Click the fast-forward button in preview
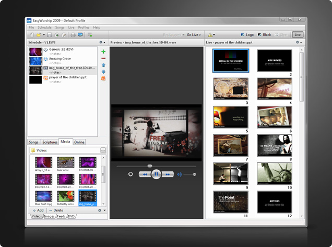This screenshot has width=332, height=247. [x=168, y=174]
